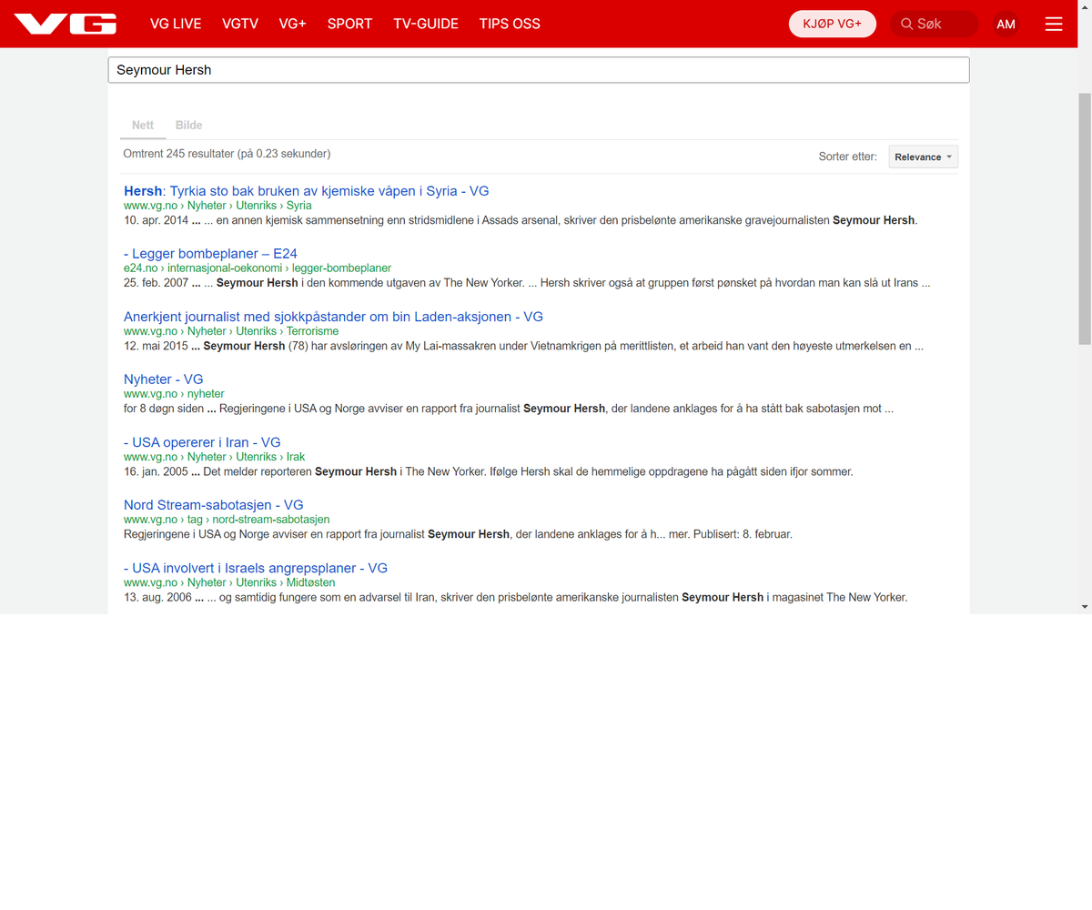Open 'Nord Stream-sabotasjen - VG' result
This screenshot has width=1092, height=910.
coord(214,505)
